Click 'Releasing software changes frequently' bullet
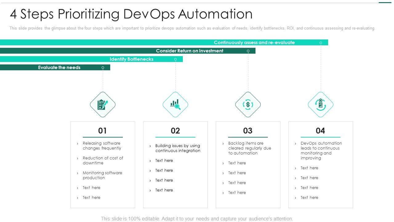394x222 pixels. coord(102,146)
